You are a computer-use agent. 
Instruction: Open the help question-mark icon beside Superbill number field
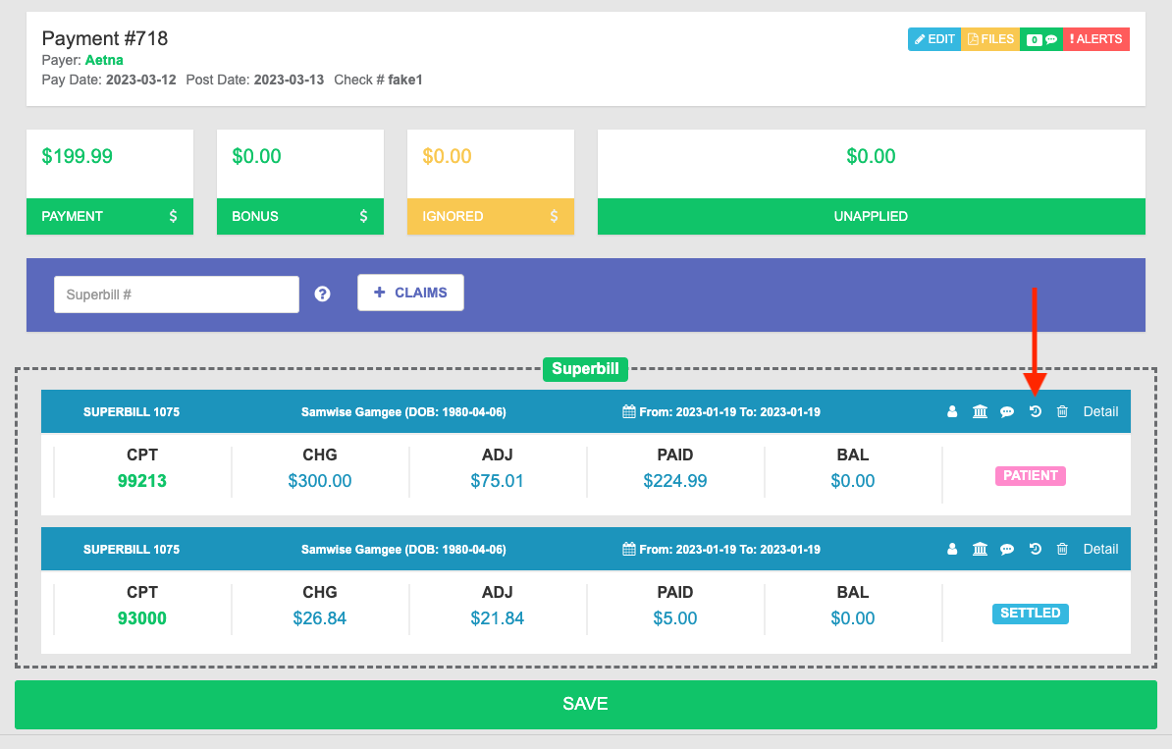click(322, 294)
